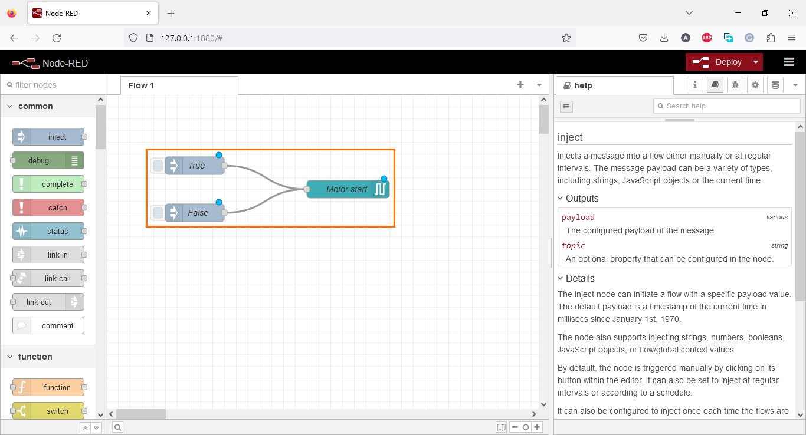Collapse the common node category
Screen dimensions: 806x435
point(9,106)
